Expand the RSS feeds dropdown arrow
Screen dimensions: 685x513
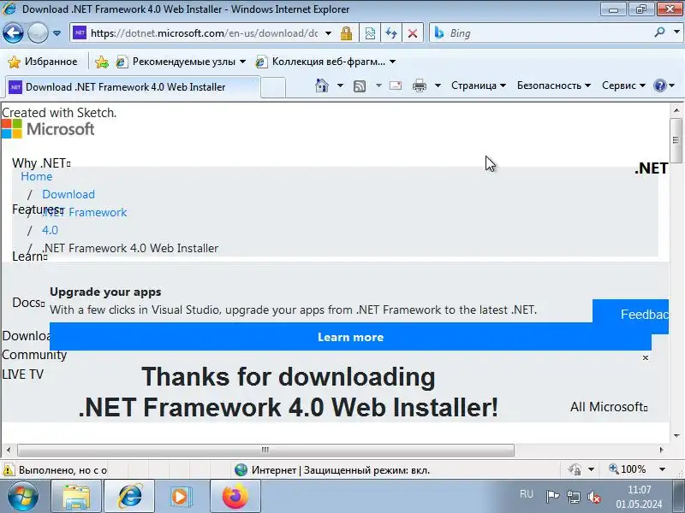click(378, 85)
